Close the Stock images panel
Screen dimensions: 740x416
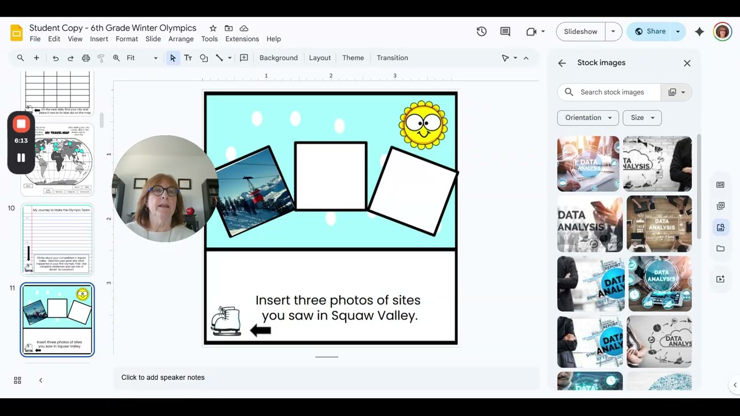click(687, 63)
